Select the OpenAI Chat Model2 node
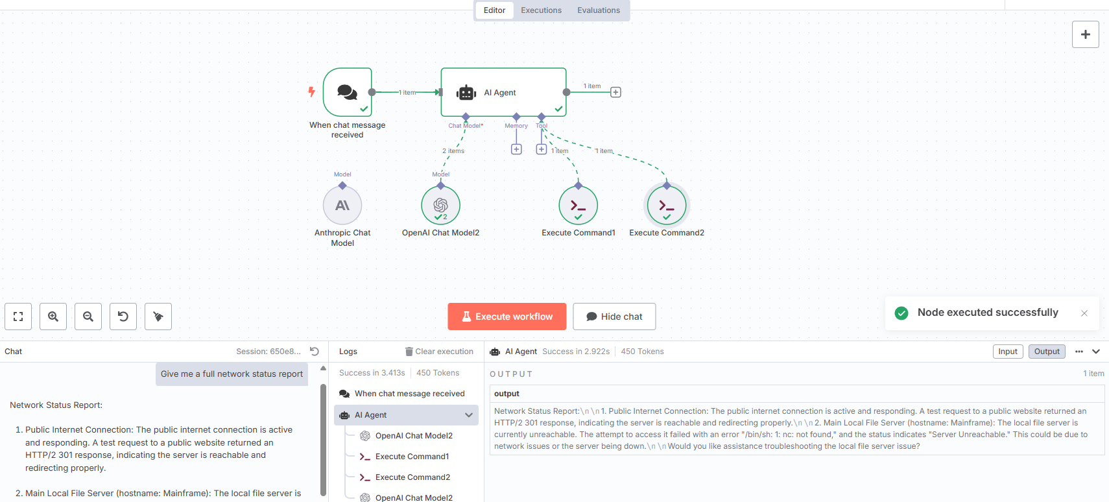Screen dimensions: 1109x502 (441, 205)
